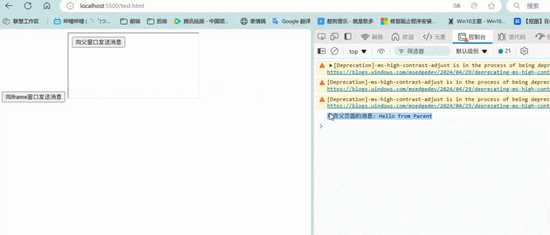Switch to the 网络 tab
Image resolution: width=550 pixels, height=235 pixels.
tap(372, 37)
